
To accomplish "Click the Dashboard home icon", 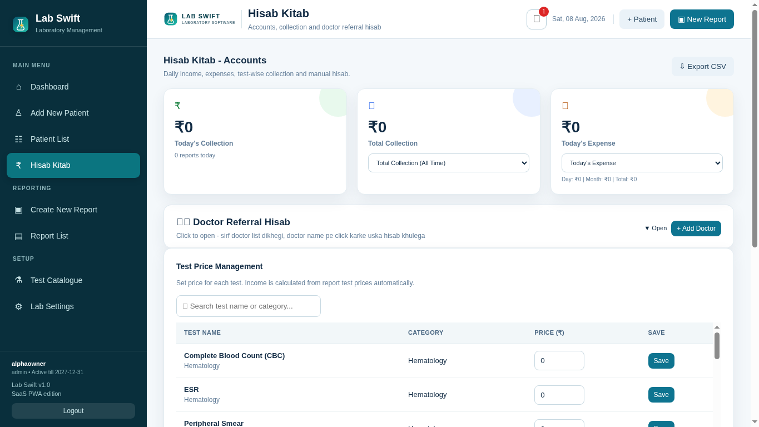I will pyautogui.click(x=18, y=87).
